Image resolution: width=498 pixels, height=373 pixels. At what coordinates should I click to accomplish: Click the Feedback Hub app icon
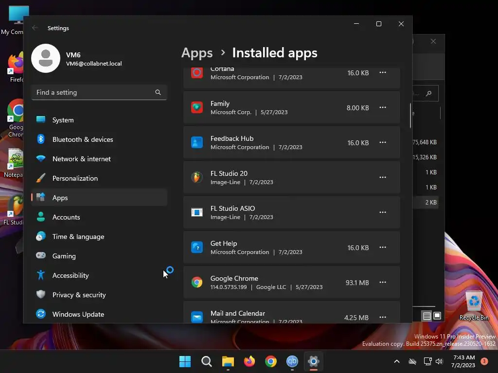tap(197, 142)
